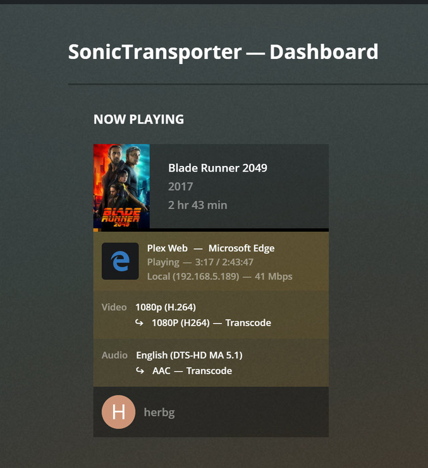Viewport: 428px width, 468px height.
Task: Click the '2 hr 43 min' duration
Action: [198, 205]
